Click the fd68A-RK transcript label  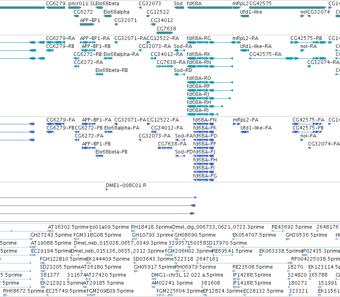(199, 54)
